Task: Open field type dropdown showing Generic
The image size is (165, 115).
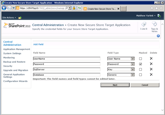Action: pos(121,75)
